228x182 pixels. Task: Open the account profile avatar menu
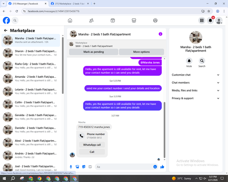219,20
